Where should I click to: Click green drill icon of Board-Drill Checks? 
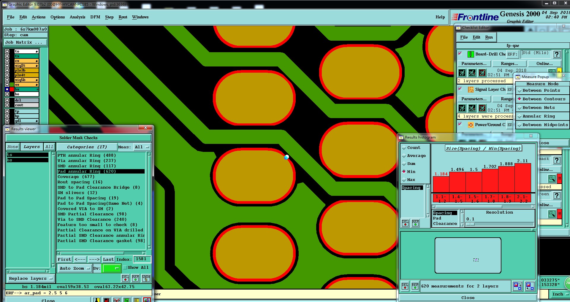pos(471,54)
